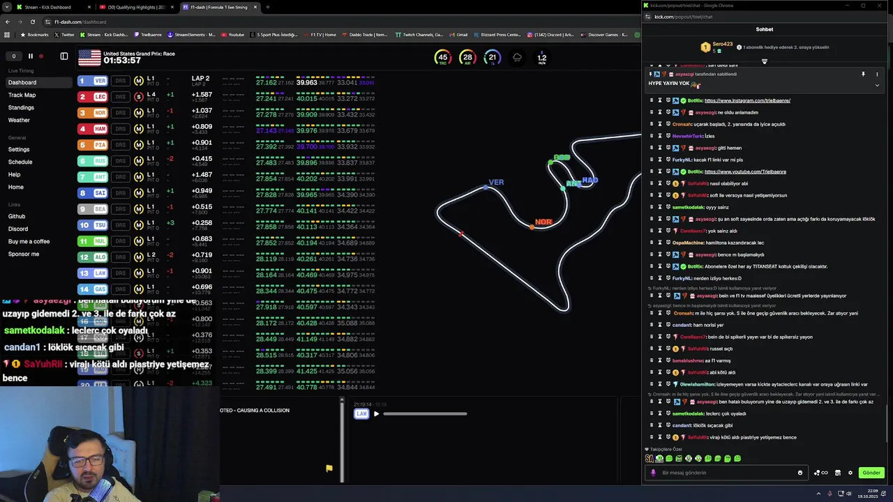Select NOR driver tag in position 3
Screen dimensions: 893x502
(x=92, y=113)
